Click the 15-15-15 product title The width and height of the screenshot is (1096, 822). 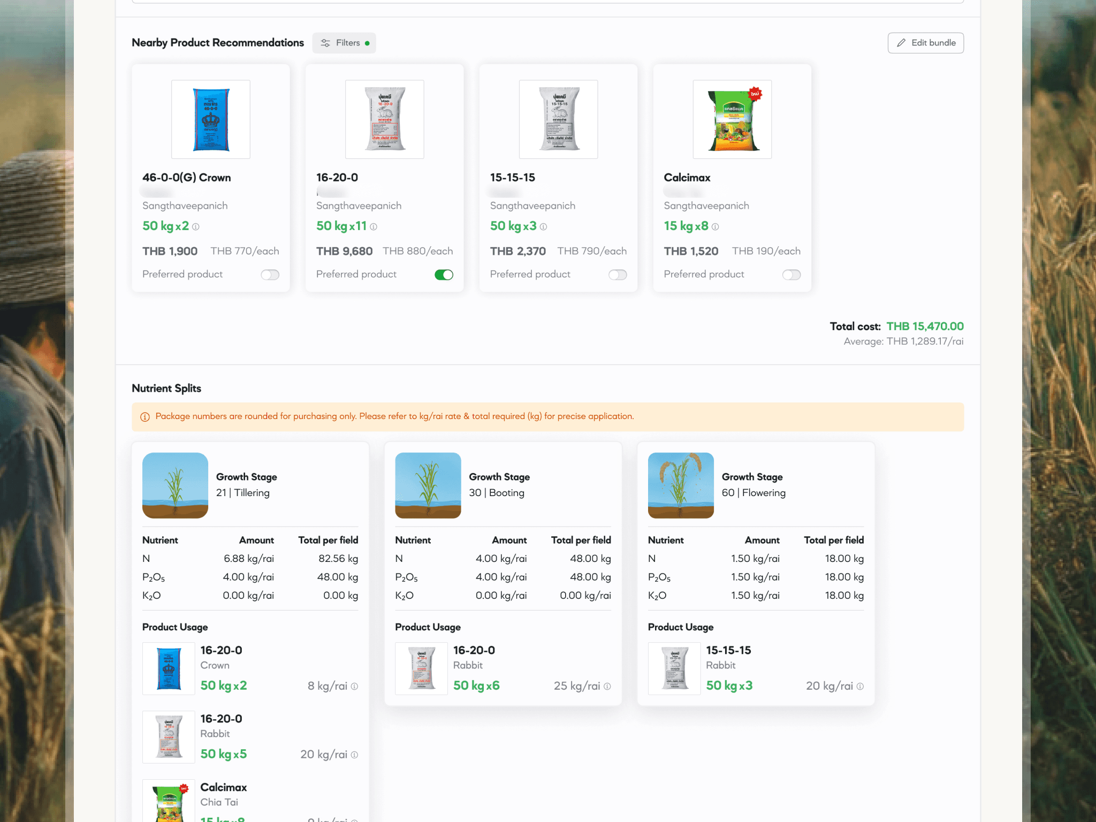[512, 178]
